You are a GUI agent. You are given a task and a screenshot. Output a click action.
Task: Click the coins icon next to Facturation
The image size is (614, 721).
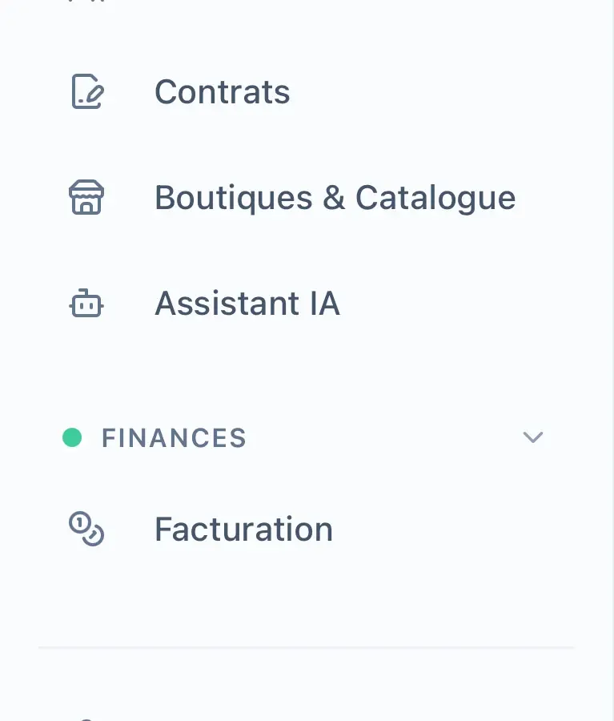[x=86, y=529]
